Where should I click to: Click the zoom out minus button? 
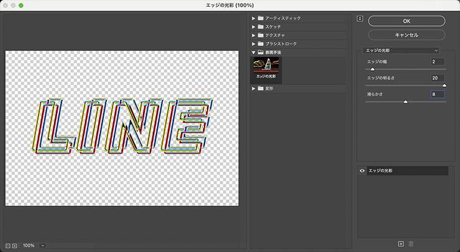pos(7,246)
